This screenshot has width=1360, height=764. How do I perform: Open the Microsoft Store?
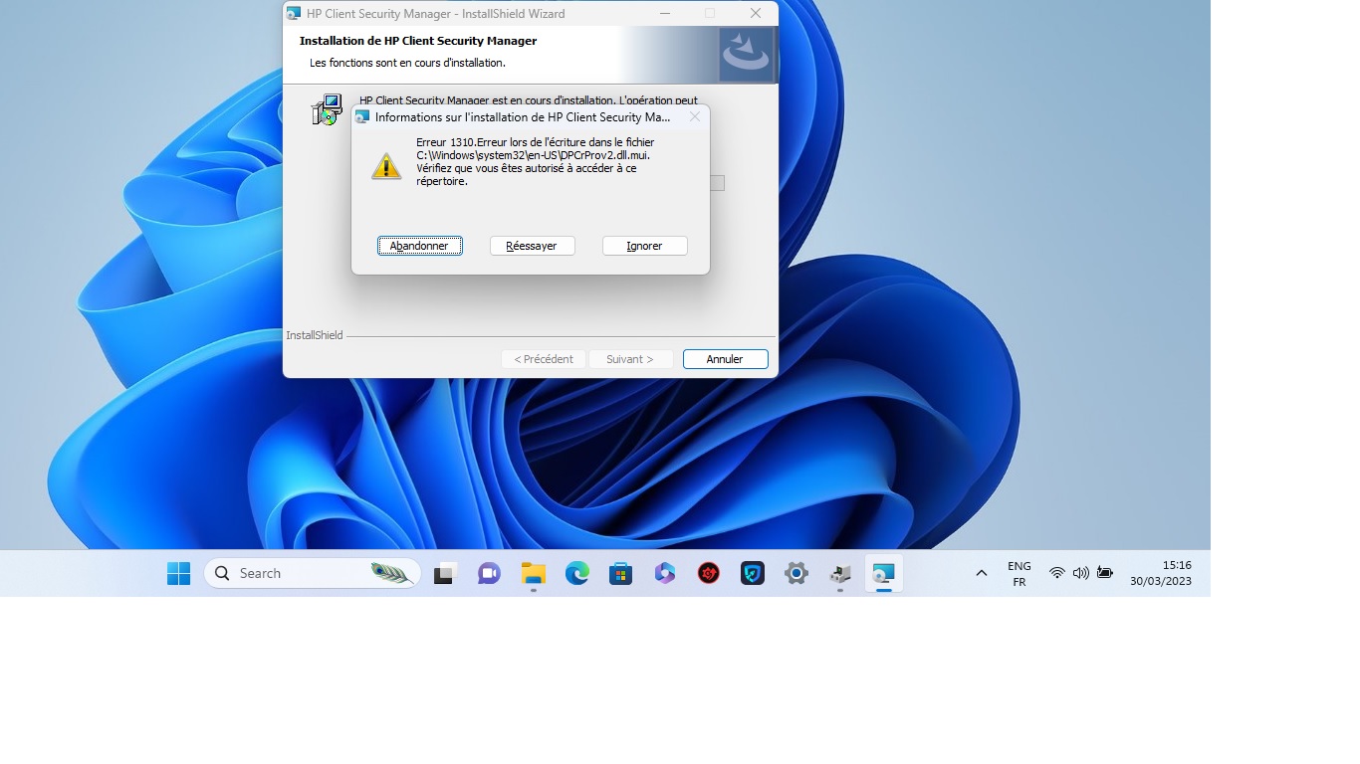click(x=619, y=573)
